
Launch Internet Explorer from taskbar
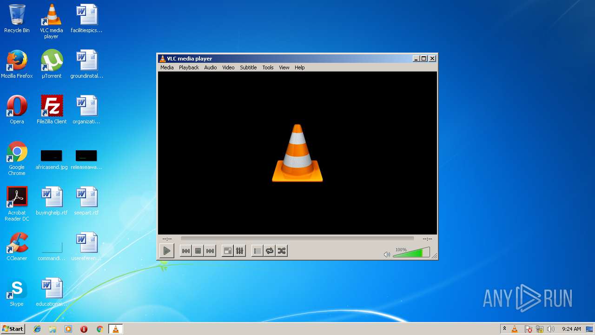(x=37, y=329)
